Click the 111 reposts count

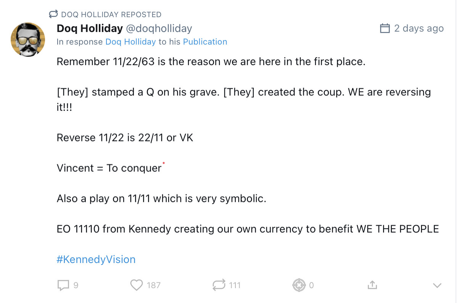[x=235, y=285]
